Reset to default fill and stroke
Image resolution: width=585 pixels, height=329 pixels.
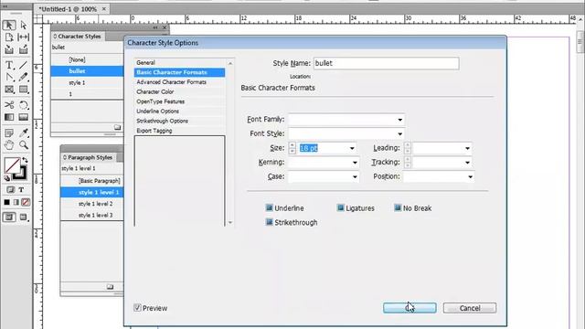point(7,178)
